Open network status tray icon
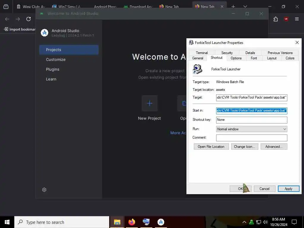Viewport: 304px width, 228px height. click(259, 222)
